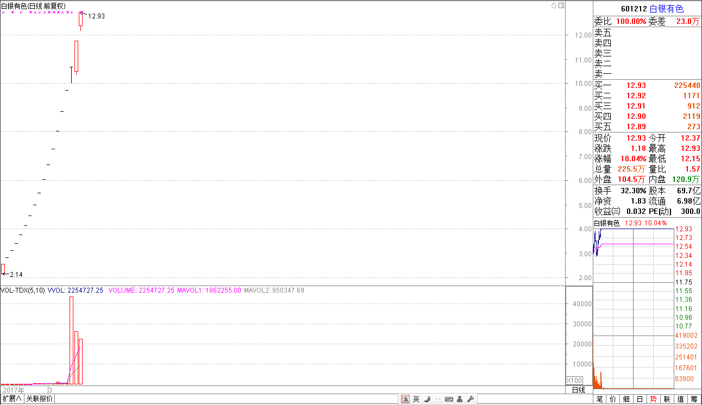This screenshot has width=702, height=405.
Task: Click the 12.93 high price annotation
Action: coord(96,16)
